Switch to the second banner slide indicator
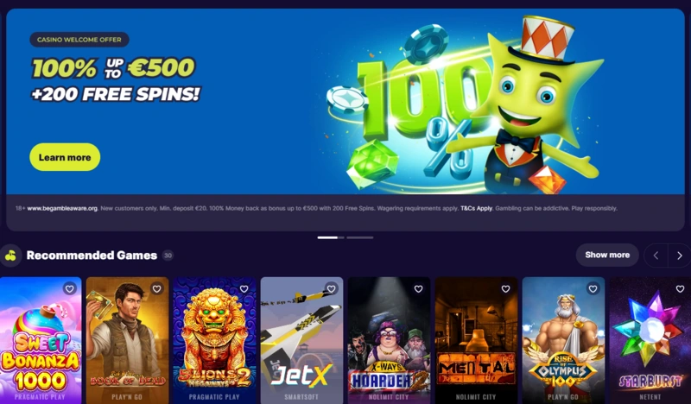This screenshot has width=691, height=404. (359, 237)
